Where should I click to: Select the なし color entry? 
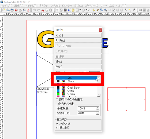[x=77, y=78]
